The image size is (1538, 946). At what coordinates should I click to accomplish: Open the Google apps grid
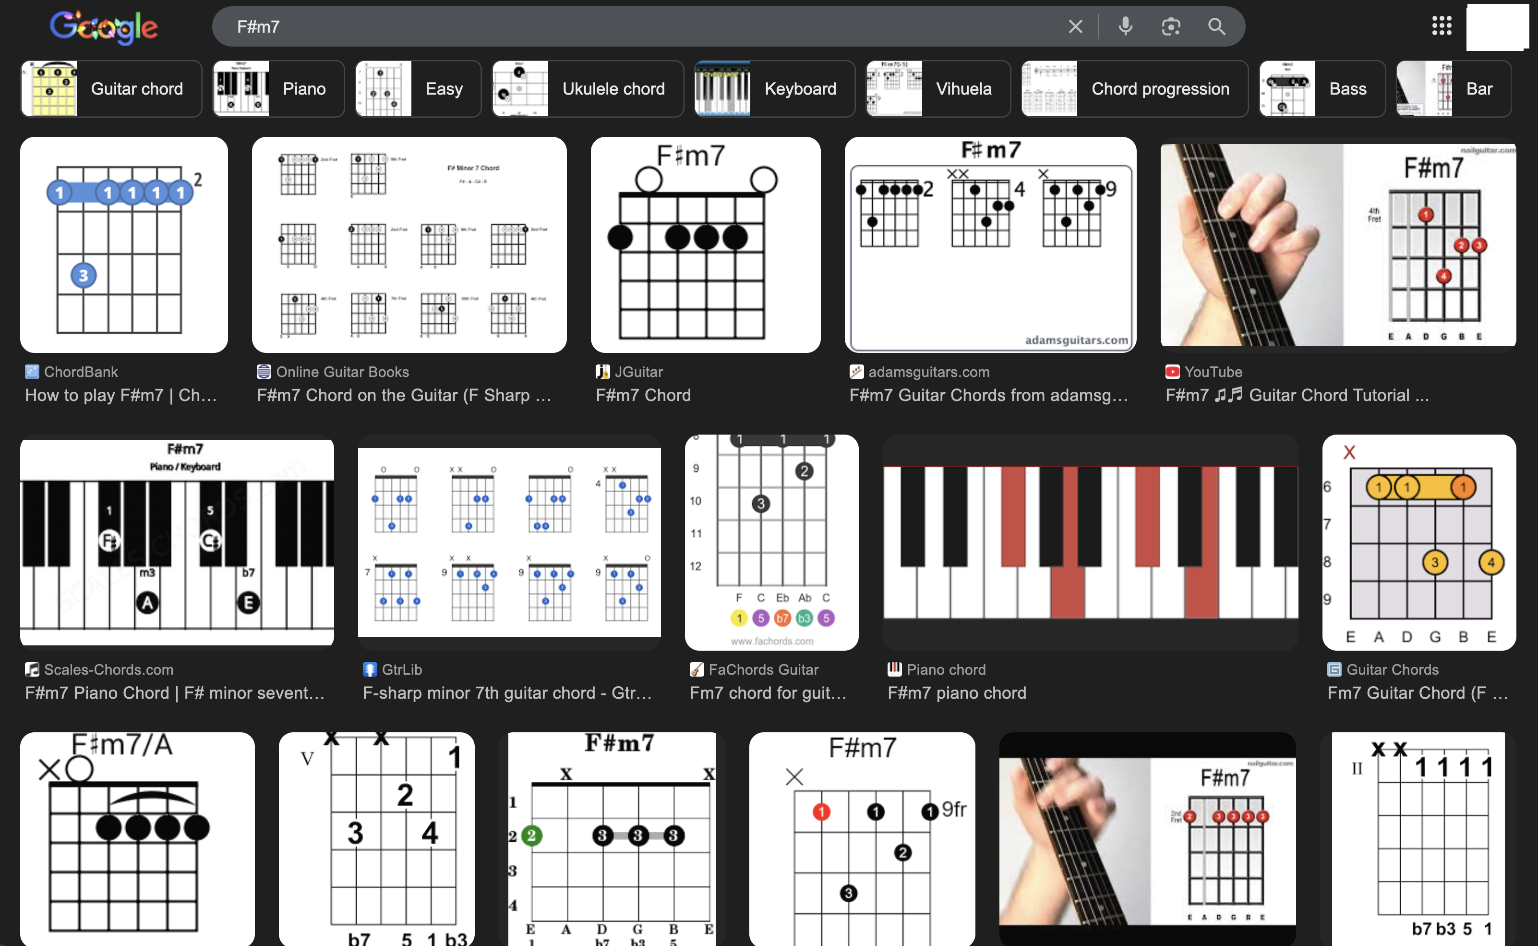1442,25
